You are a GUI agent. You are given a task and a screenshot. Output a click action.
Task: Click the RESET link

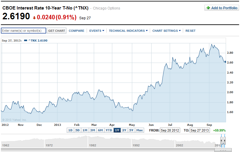190,31
